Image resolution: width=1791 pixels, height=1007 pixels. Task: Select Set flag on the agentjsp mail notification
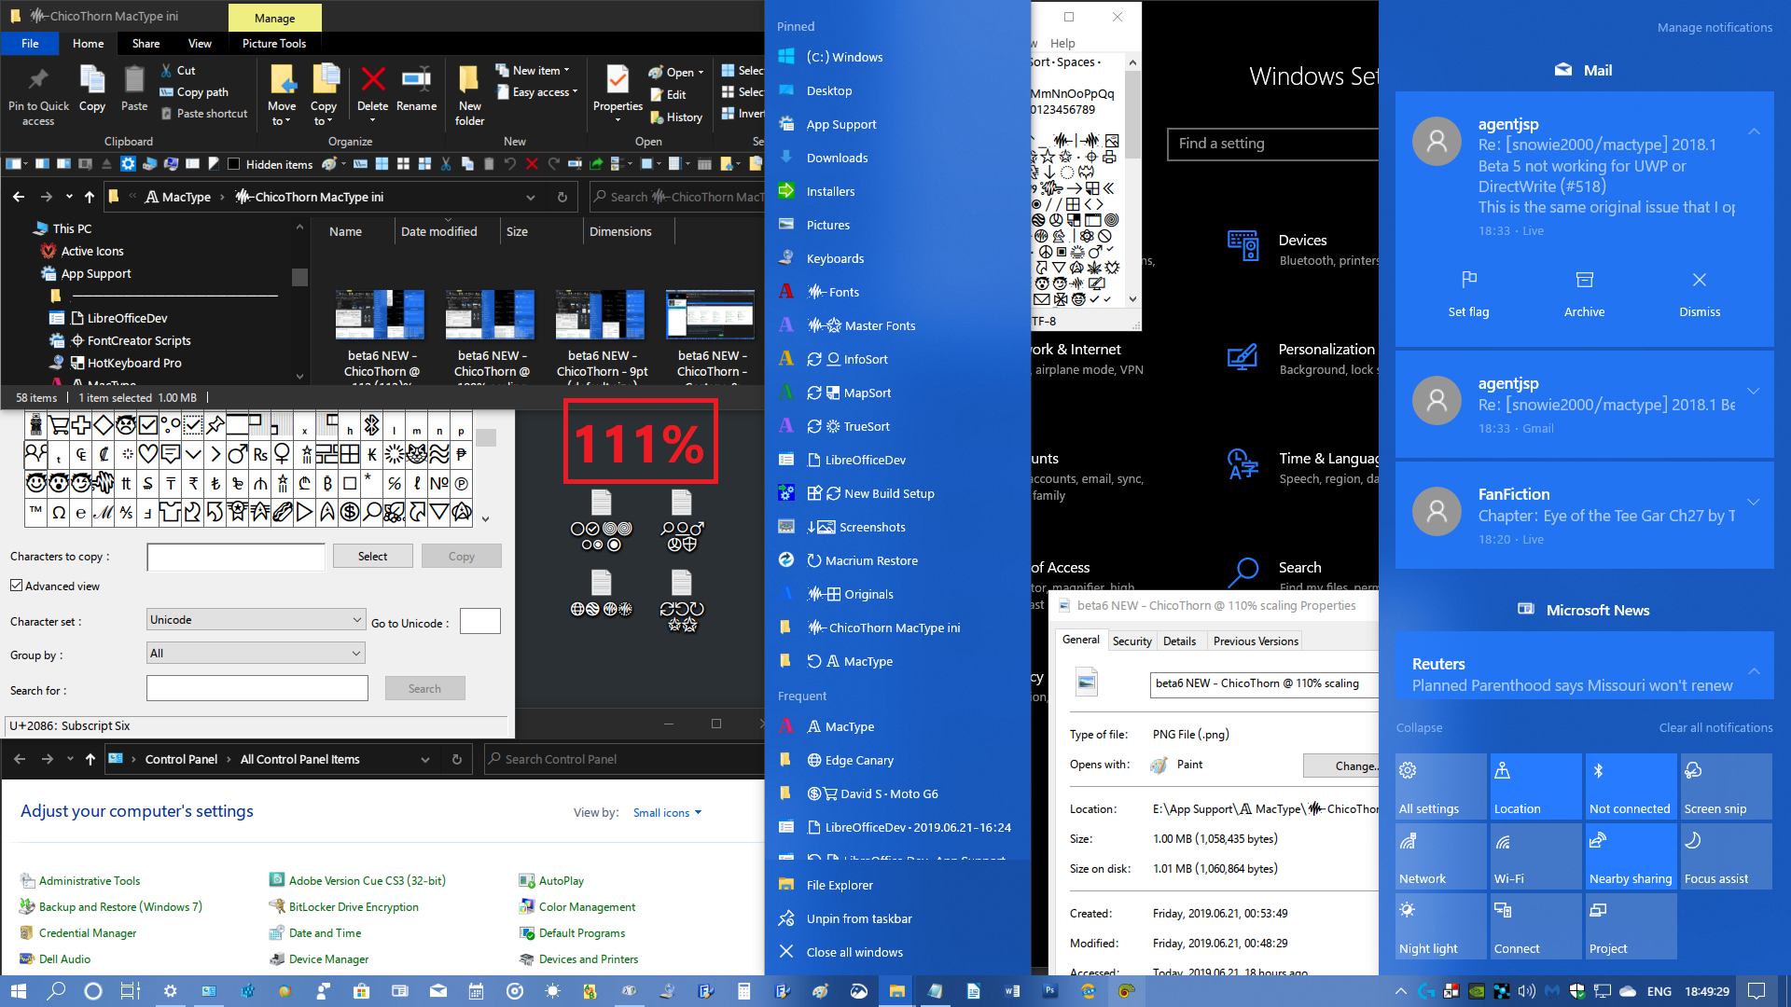coord(1468,294)
